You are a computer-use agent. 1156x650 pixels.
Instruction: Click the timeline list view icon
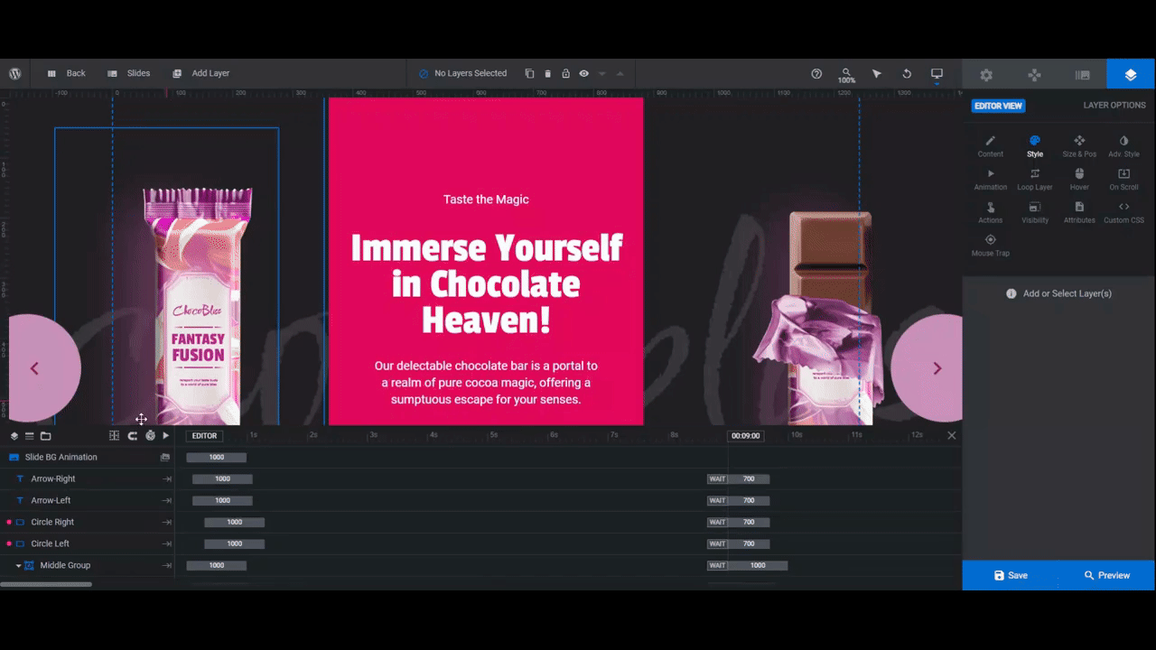tap(29, 436)
